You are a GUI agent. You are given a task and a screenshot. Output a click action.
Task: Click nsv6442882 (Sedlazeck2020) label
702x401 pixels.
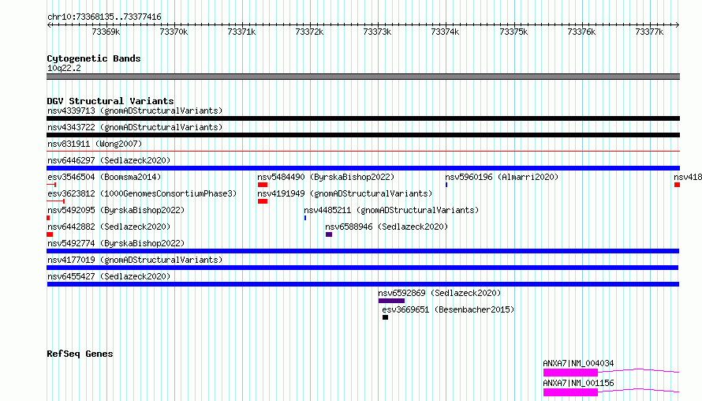pyautogui.click(x=109, y=227)
